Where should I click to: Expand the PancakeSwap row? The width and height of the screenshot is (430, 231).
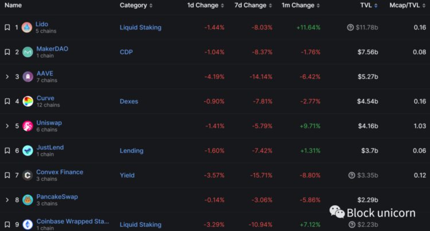coord(7,200)
